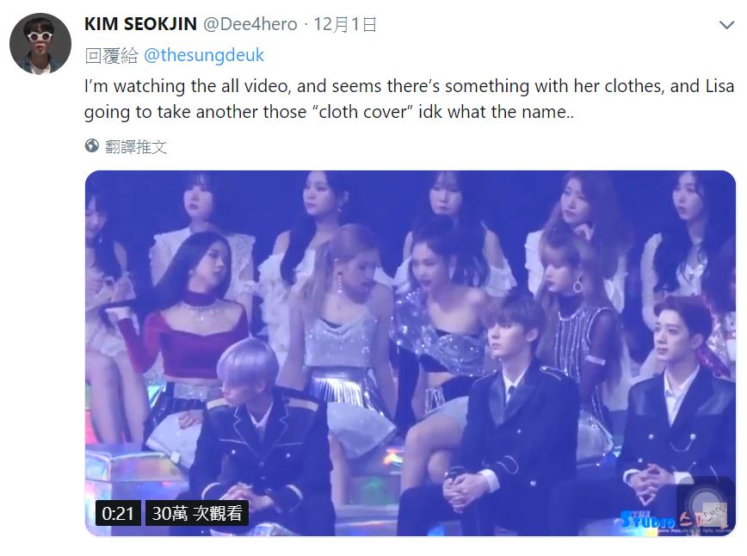
Task: Click the blue Studio watermark logo
Action: point(648,519)
